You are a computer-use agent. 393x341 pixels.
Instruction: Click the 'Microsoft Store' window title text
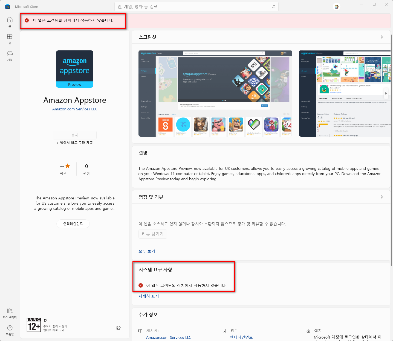coord(27,7)
